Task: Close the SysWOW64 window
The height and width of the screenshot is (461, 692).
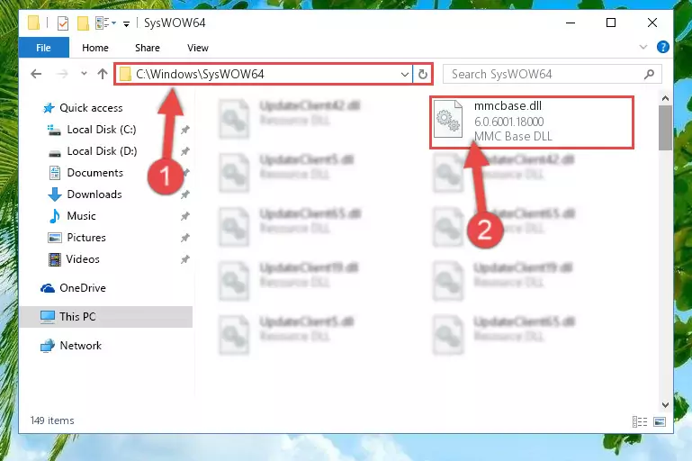Action: click(x=652, y=23)
